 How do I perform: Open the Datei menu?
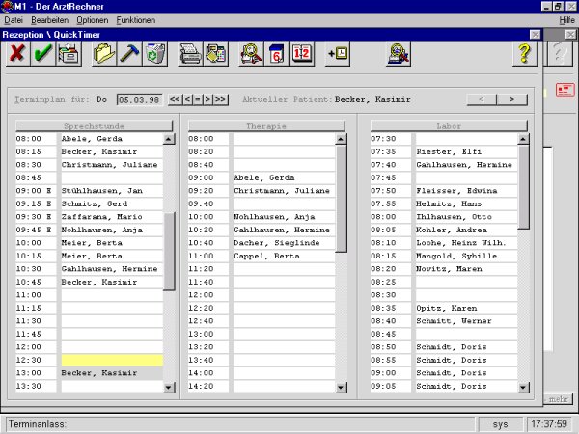14,20
